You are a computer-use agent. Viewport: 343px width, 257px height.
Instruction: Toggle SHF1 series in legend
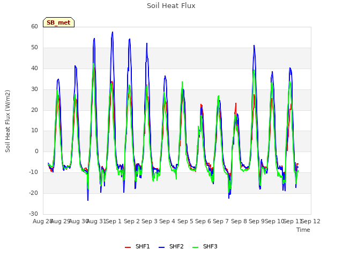(x=137, y=246)
